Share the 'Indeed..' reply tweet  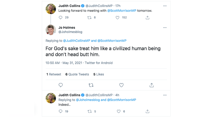[148, 111]
